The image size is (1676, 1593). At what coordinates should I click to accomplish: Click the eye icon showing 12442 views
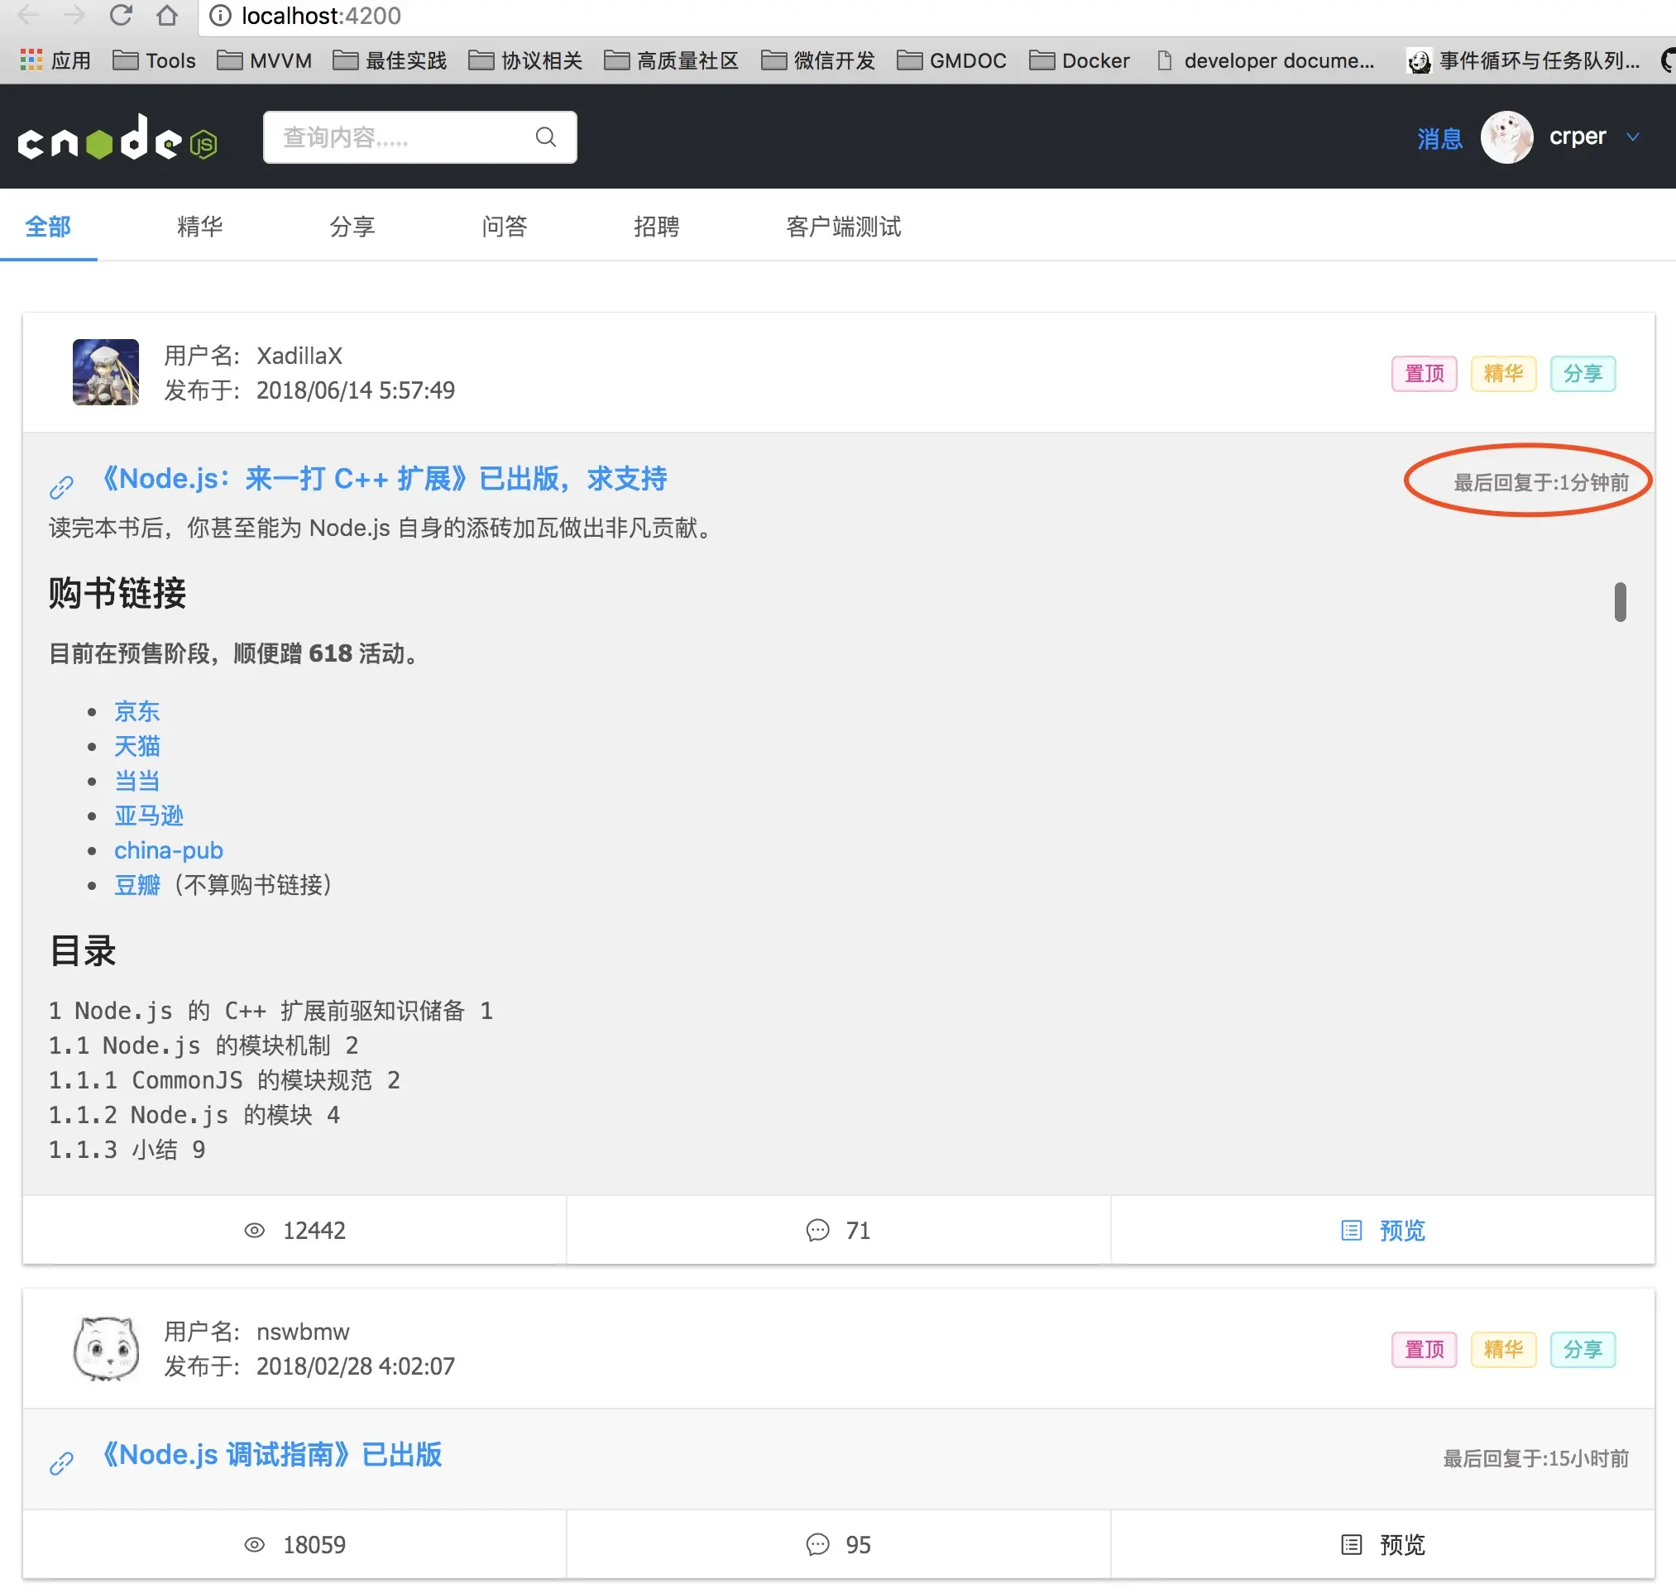click(254, 1230)
